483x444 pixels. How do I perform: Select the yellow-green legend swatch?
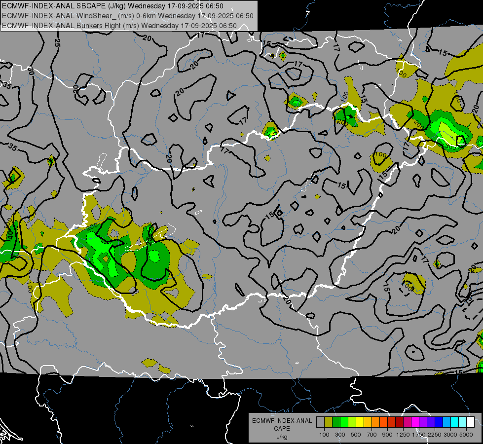(x=352, y=422)
